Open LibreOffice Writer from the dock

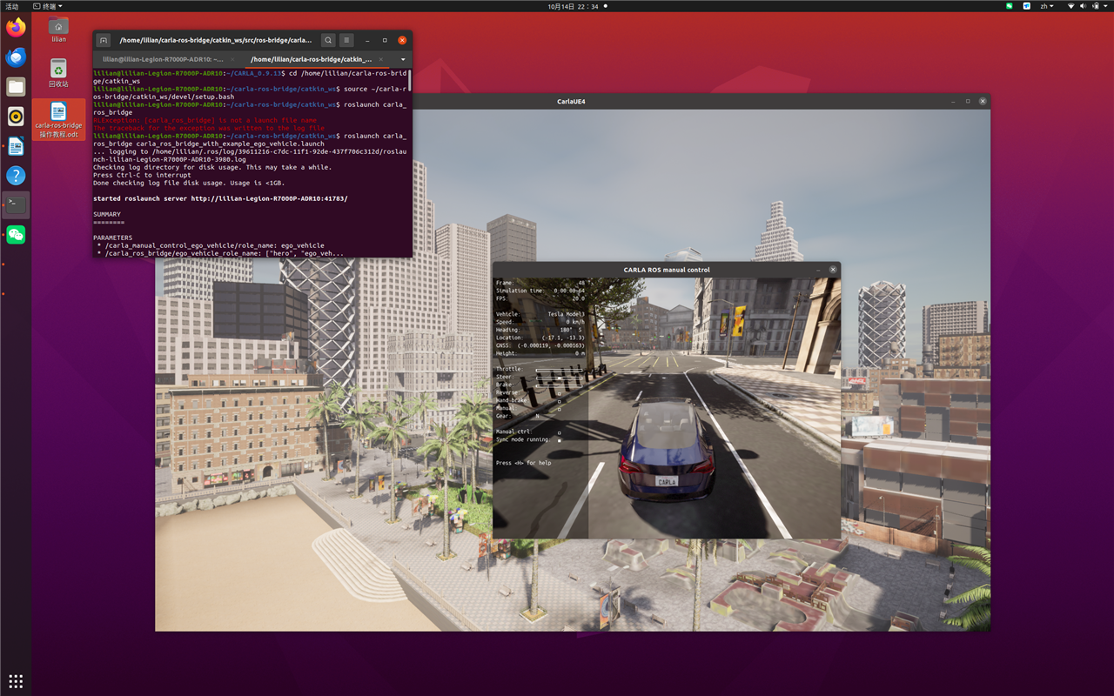[x=16, y=146]
